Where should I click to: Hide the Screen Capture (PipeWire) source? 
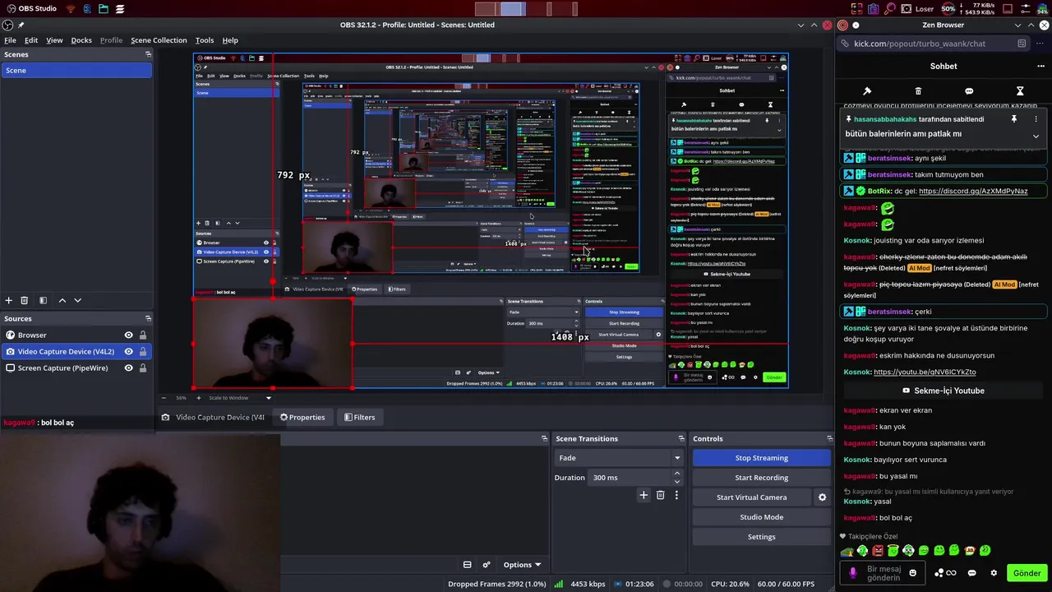point(128,368)
